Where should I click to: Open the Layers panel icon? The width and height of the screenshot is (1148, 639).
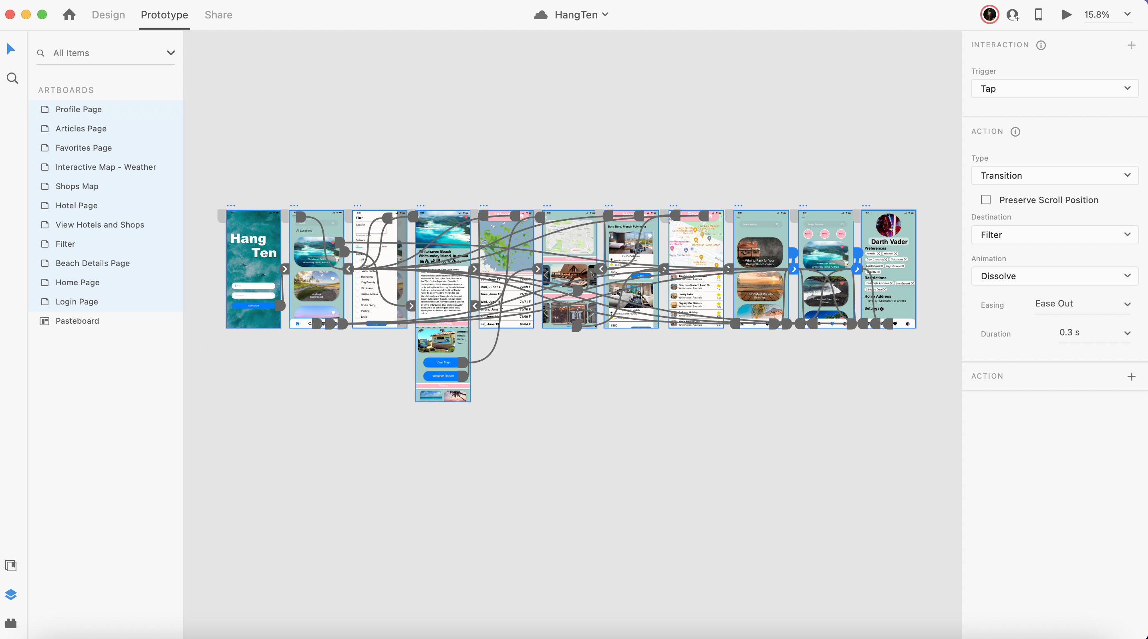11,595
